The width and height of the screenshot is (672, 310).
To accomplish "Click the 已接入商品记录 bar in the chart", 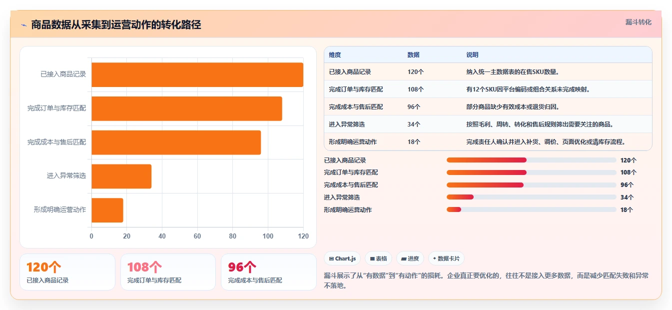I will tap(197, 74).
